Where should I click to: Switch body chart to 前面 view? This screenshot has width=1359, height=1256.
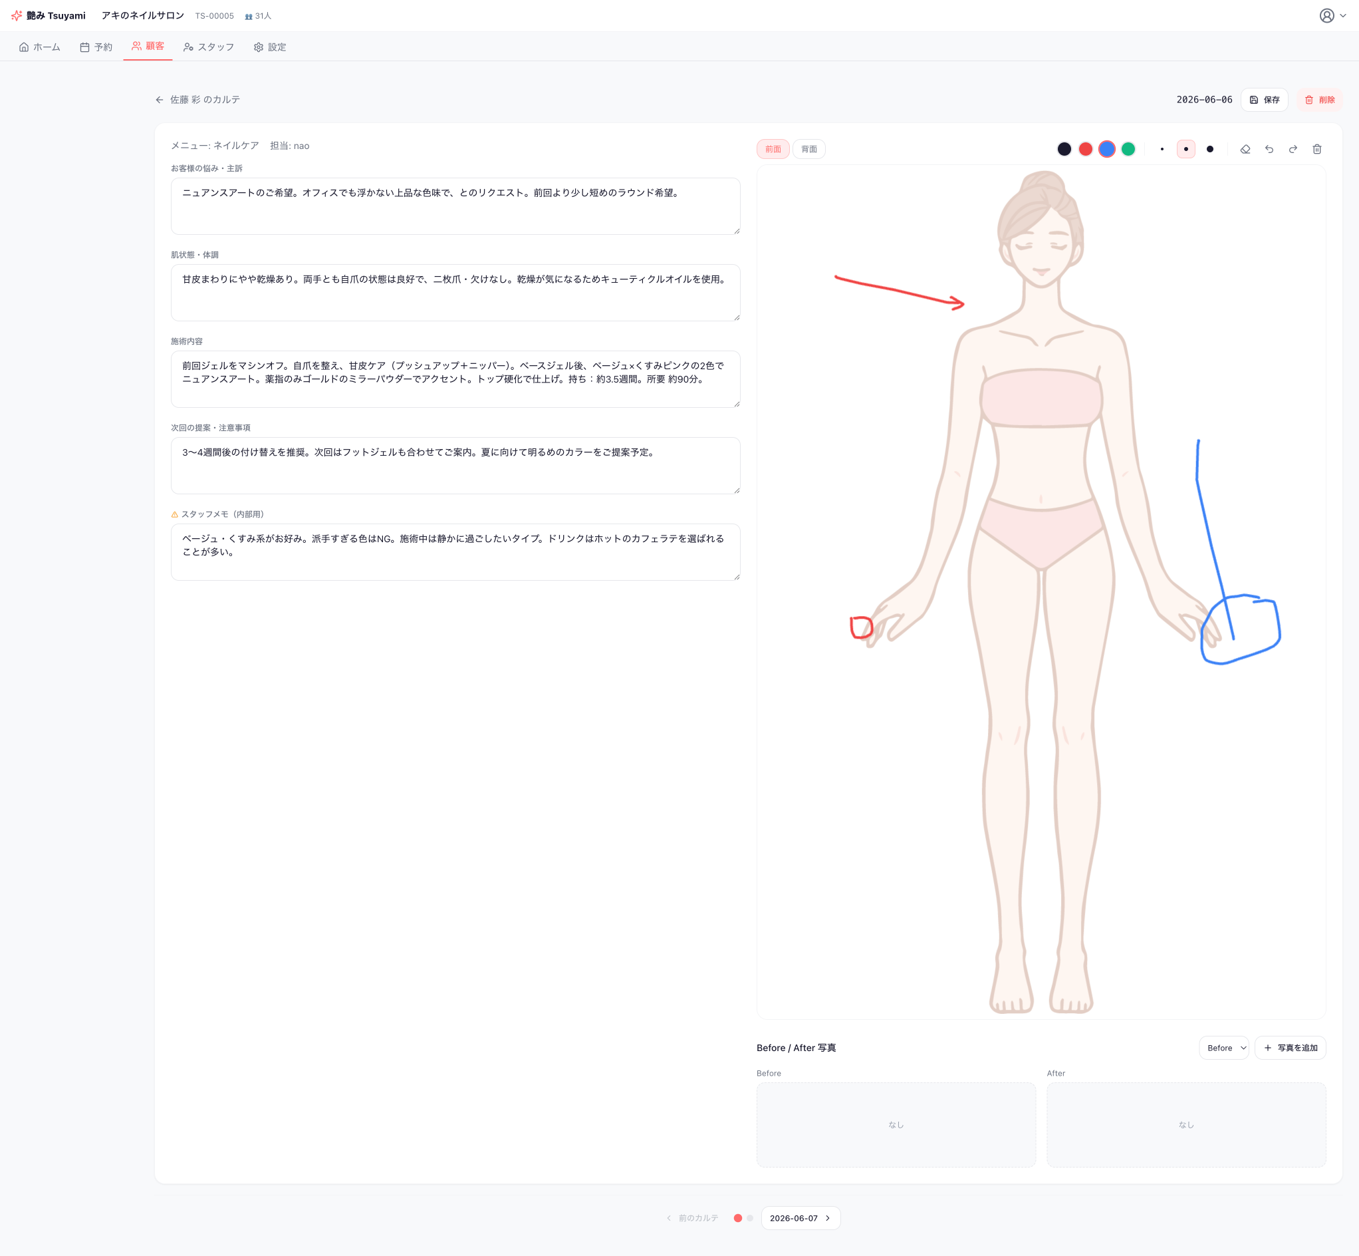click(773, 150)
